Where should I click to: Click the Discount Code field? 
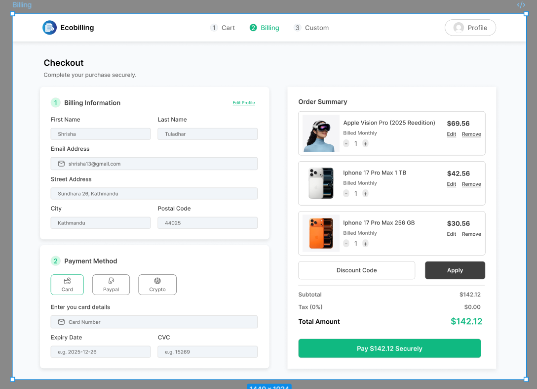tap(356, 270)
